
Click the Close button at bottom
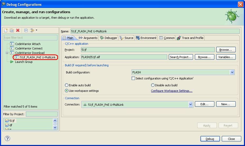(x=231, y=139)
